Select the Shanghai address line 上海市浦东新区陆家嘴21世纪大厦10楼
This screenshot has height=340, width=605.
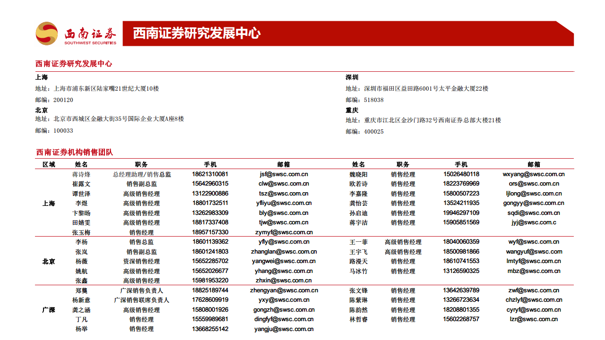[106, 88]
